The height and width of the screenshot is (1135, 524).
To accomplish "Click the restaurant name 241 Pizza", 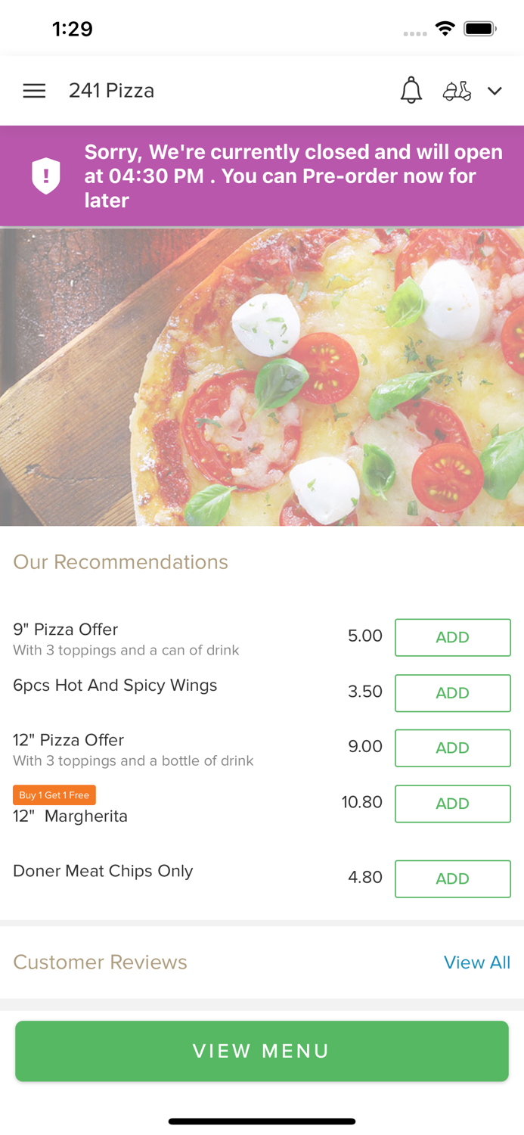I will [111, 90].
